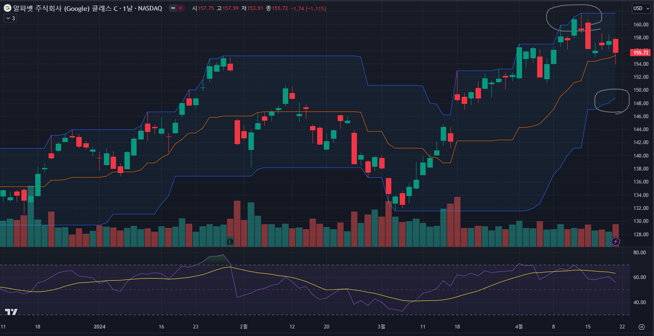Click the 80.00 label on the RSI scale

639,253
